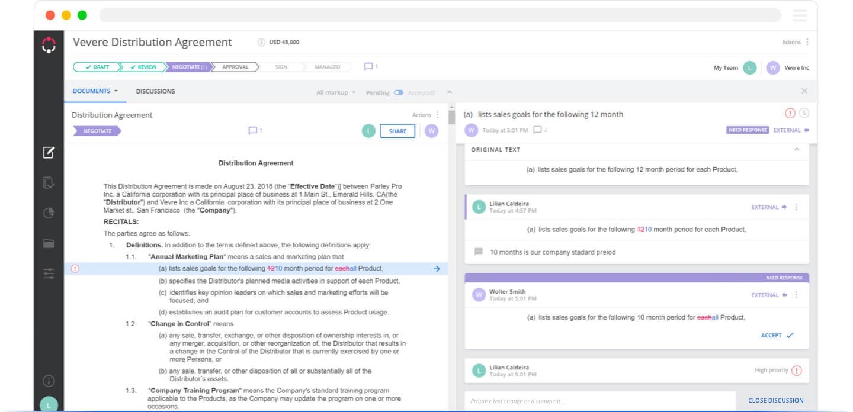Screen dimensions: 853x412
Task: Collapse markup bar chevron
Action: point(449,92)
